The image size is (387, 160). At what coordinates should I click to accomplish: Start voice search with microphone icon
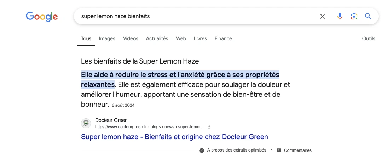pos(340,16)
